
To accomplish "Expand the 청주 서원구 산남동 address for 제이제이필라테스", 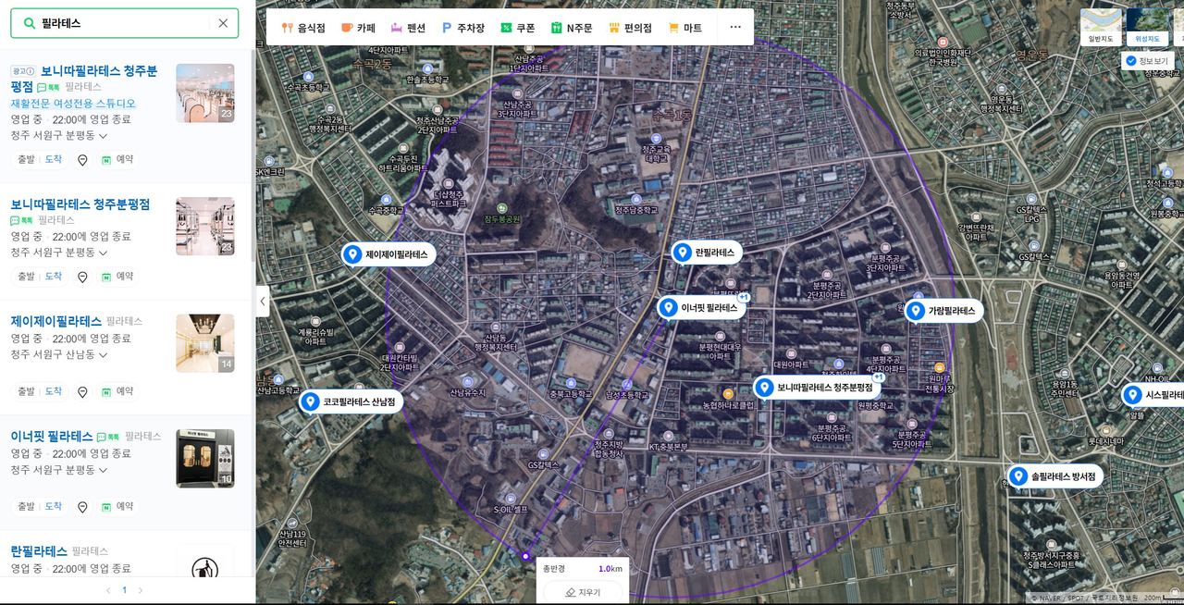I will click(59, 355).
